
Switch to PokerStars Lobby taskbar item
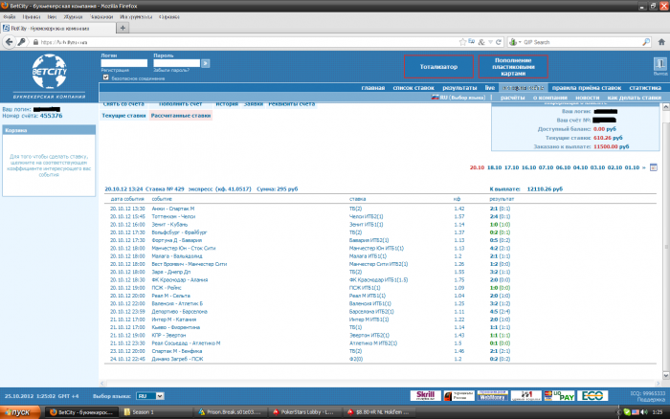303,412
